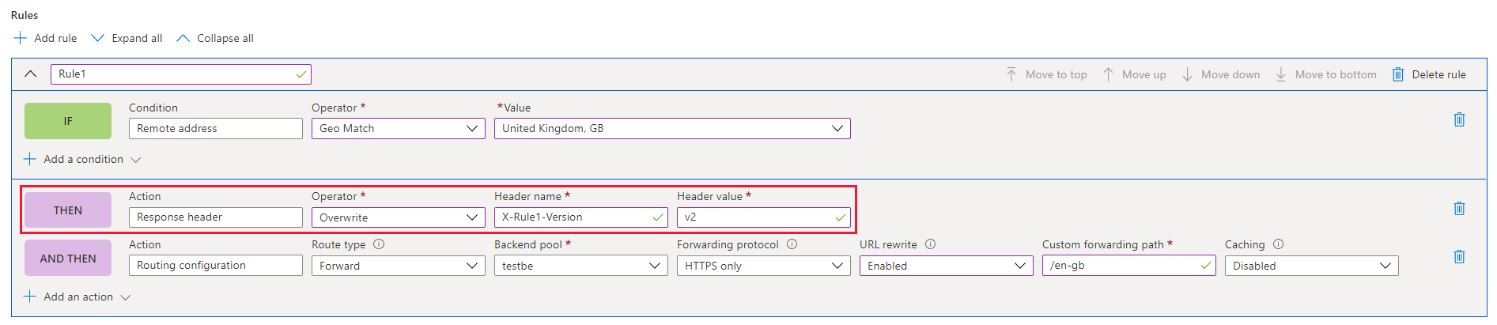Click the Caching info icon
This screenshot has height=325, width=1497.
point(1278,244)
